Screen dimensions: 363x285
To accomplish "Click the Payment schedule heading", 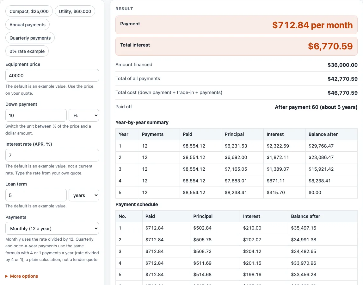I will (137, 205).
